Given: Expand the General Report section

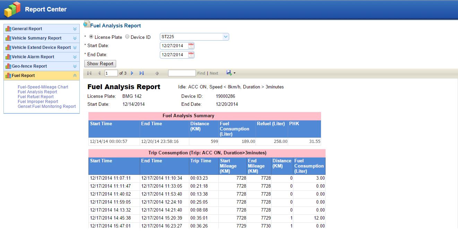Looking at the screenshot, I should tap(75, 29).
